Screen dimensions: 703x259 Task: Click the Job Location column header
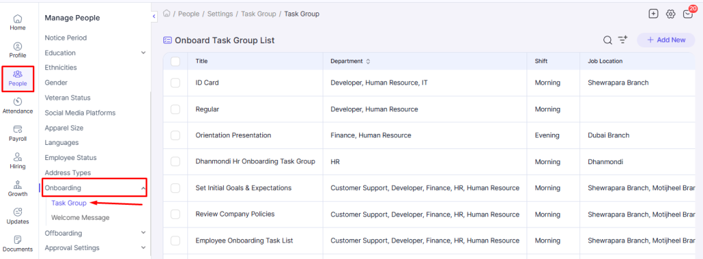606,62
